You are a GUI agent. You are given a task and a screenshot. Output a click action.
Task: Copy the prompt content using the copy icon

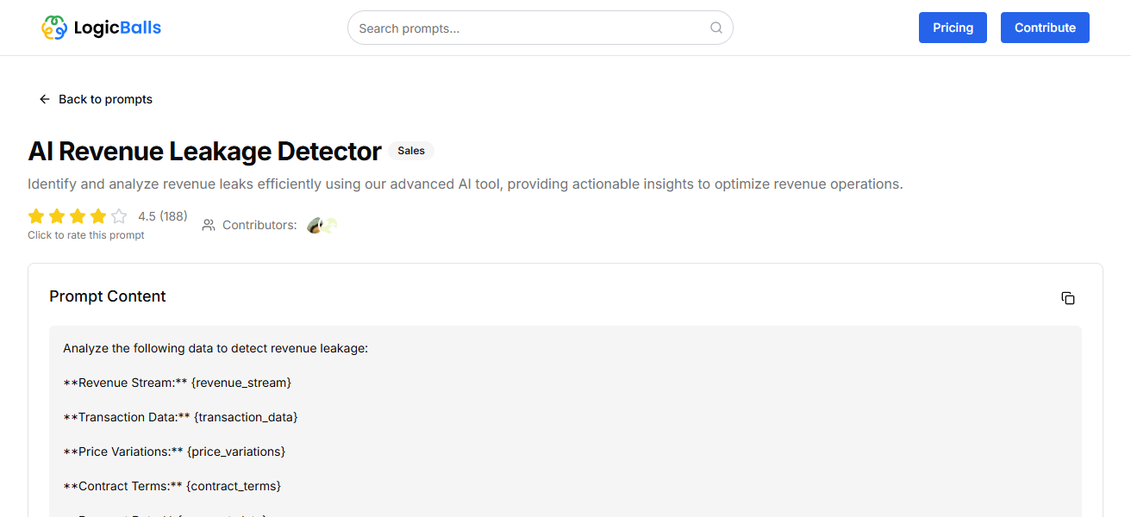point(1068,298)
